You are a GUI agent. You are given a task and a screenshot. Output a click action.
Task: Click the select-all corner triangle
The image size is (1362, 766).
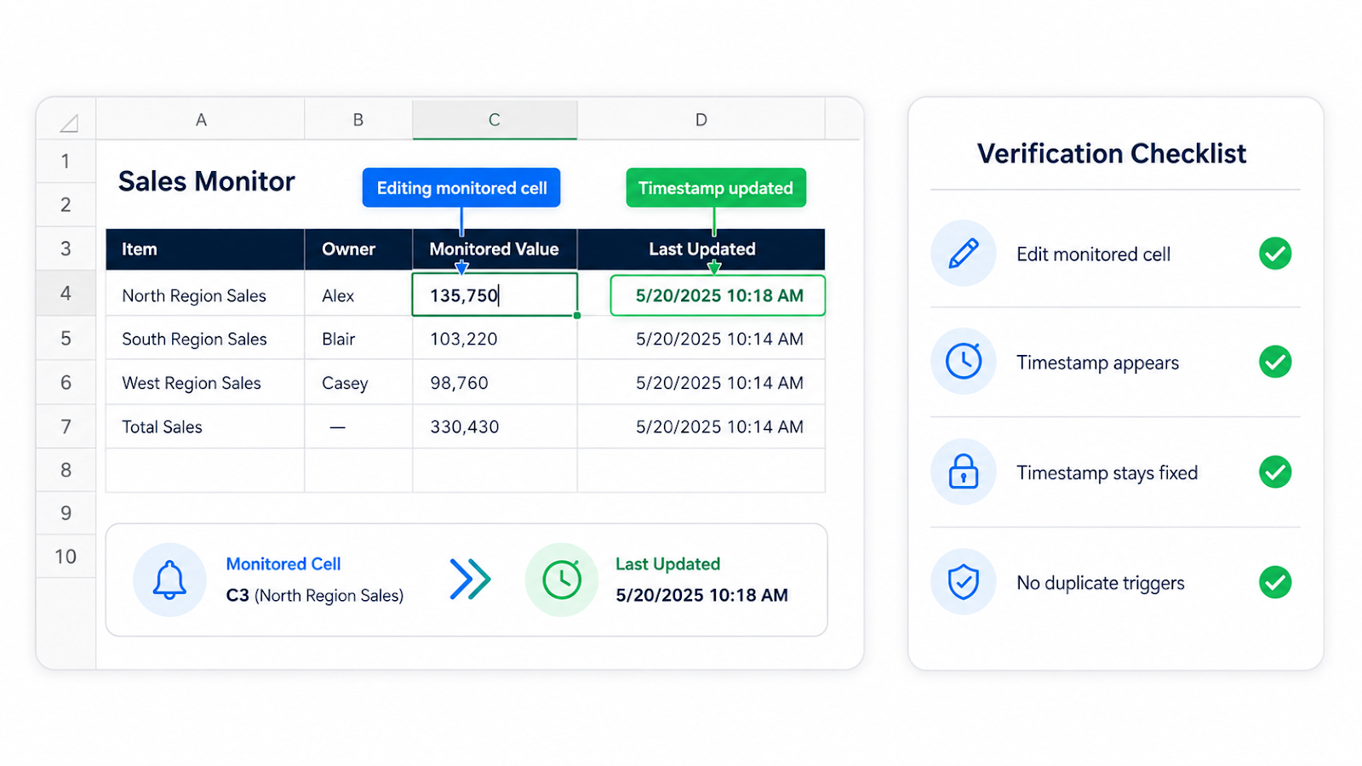tap(69, 123)
